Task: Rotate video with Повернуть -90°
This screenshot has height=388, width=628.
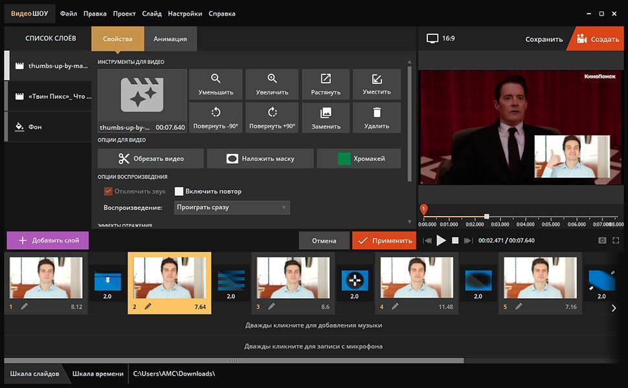Action: (x=216, y=118)
